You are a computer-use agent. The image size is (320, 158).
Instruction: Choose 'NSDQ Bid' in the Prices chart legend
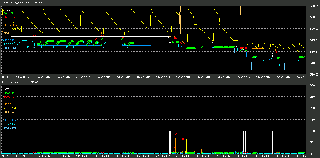pyautogui.click(x=10, y=40)
